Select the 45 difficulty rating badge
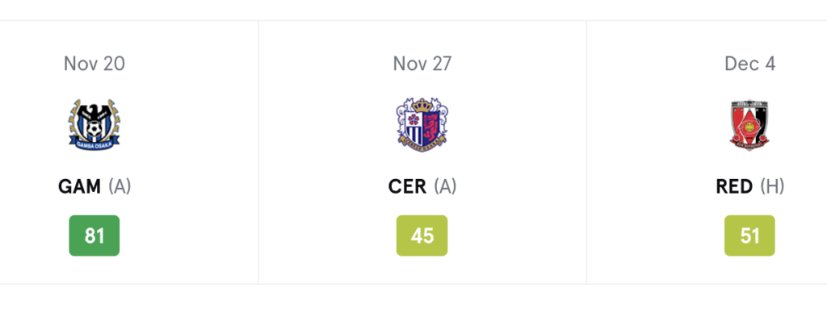Viewport: 827px width, 321px height. 422,236
